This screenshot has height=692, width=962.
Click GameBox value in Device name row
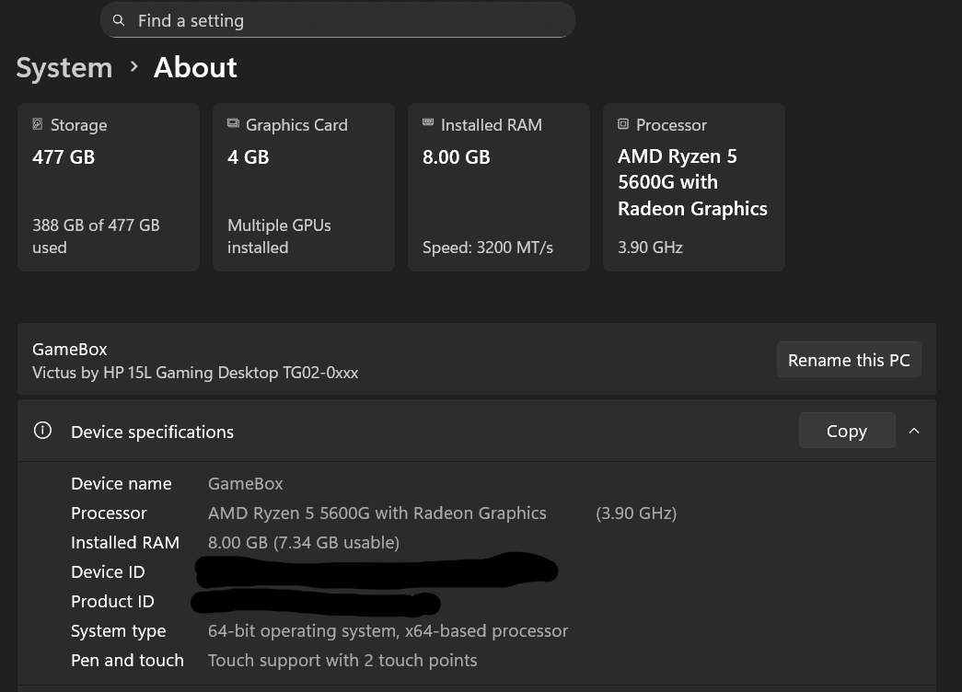[246, 483]
